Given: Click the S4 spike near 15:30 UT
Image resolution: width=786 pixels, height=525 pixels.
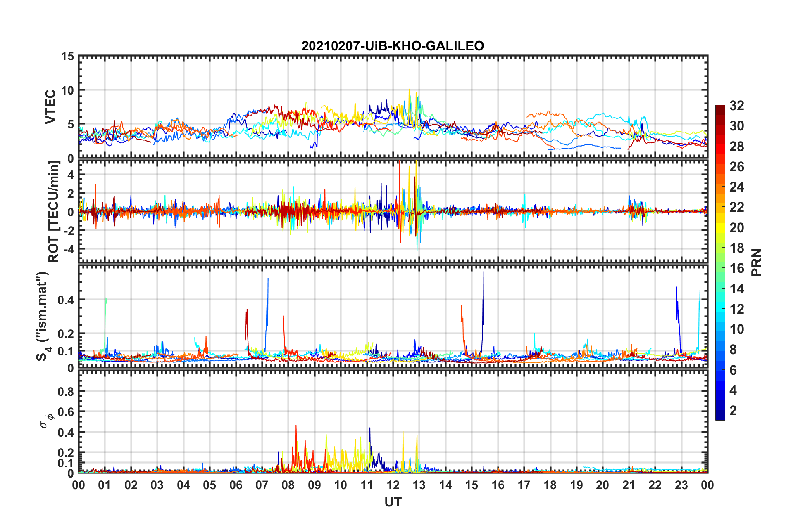Looking at the screenshot, I should [483, 312].
